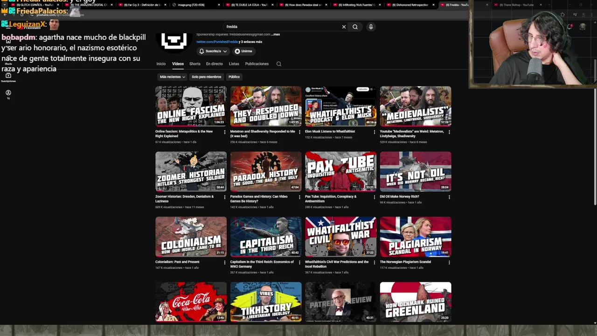Play the Paradox History thumbnail
Viewport: 597px width, 336px height.
[266, 171]
